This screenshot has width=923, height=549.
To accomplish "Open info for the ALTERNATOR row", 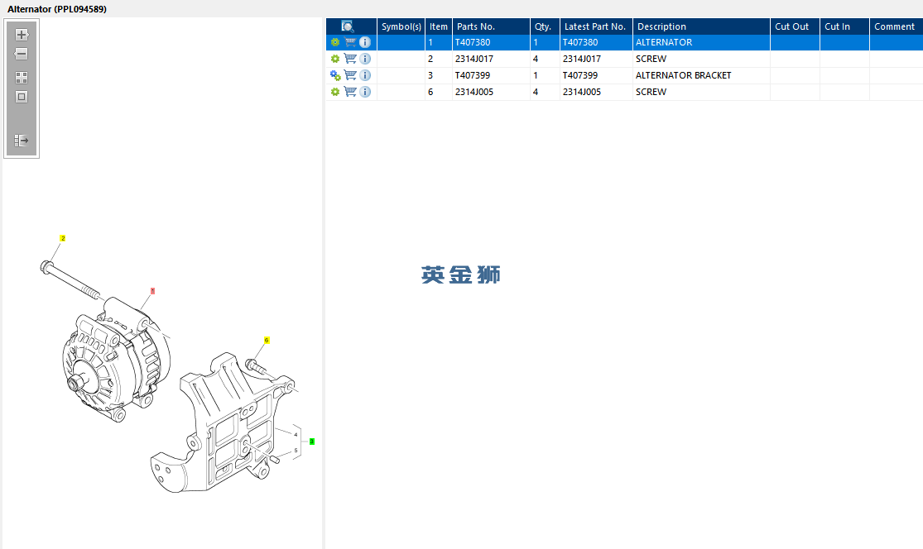I will (x=365, y=42).
